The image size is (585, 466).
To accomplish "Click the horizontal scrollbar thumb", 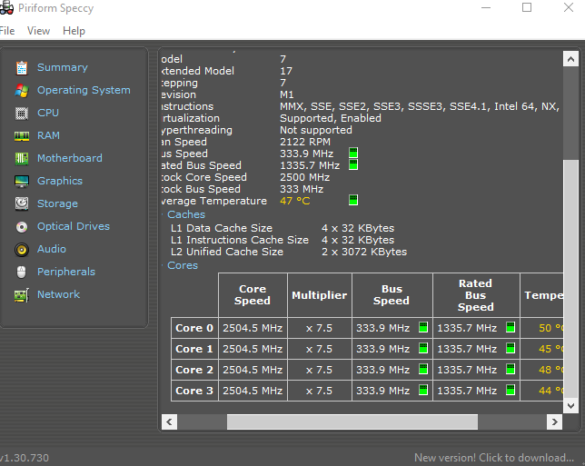I will (x=352, y=421).
